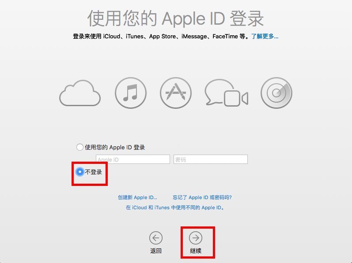Open the '在 iCloud 和 iTunes 中使用不同的 Apple ID' link

click(x=175, y=207)
